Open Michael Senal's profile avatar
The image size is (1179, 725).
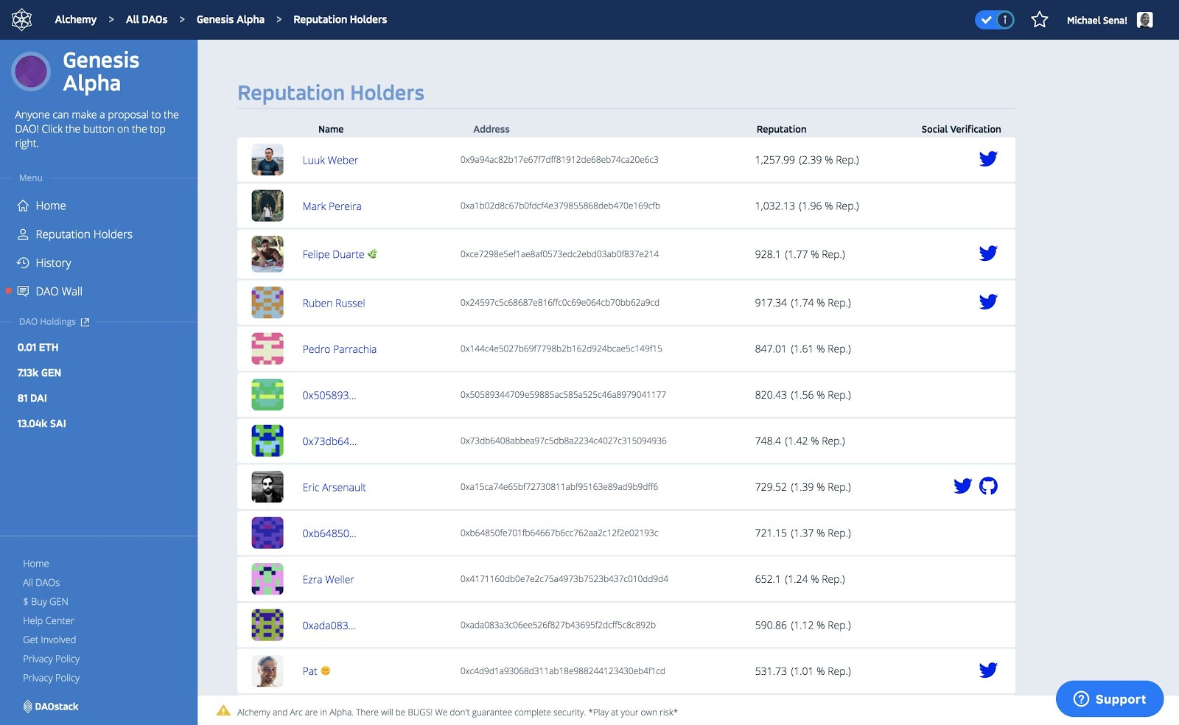(1144, 20)
